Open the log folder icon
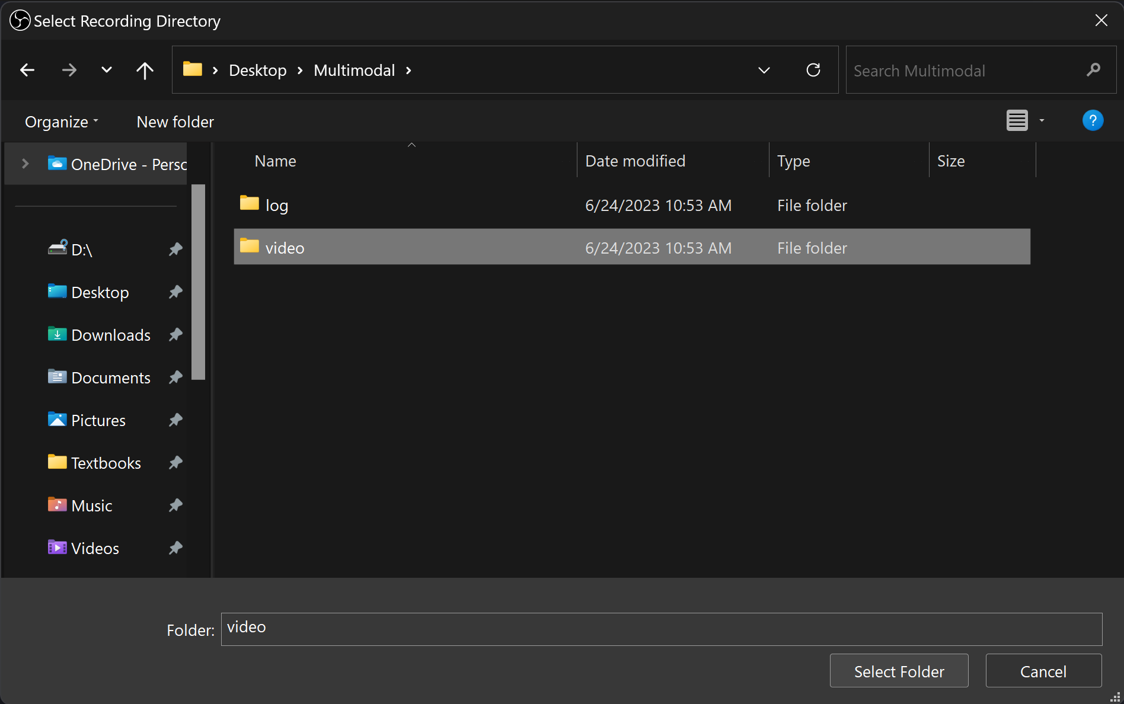 (x=250, y=204)
